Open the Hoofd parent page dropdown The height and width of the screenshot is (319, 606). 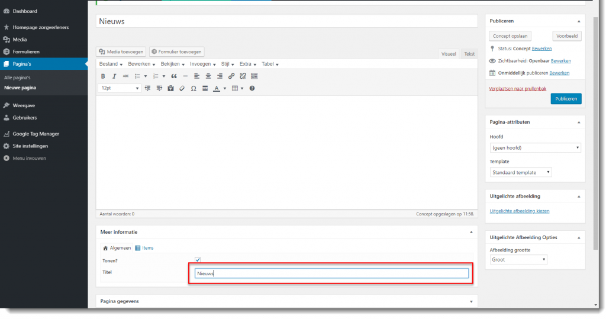tap(535, 148)
